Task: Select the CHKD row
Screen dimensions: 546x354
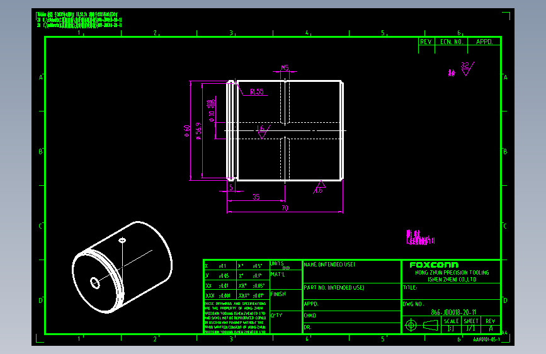Action: (x=351, y=316)
